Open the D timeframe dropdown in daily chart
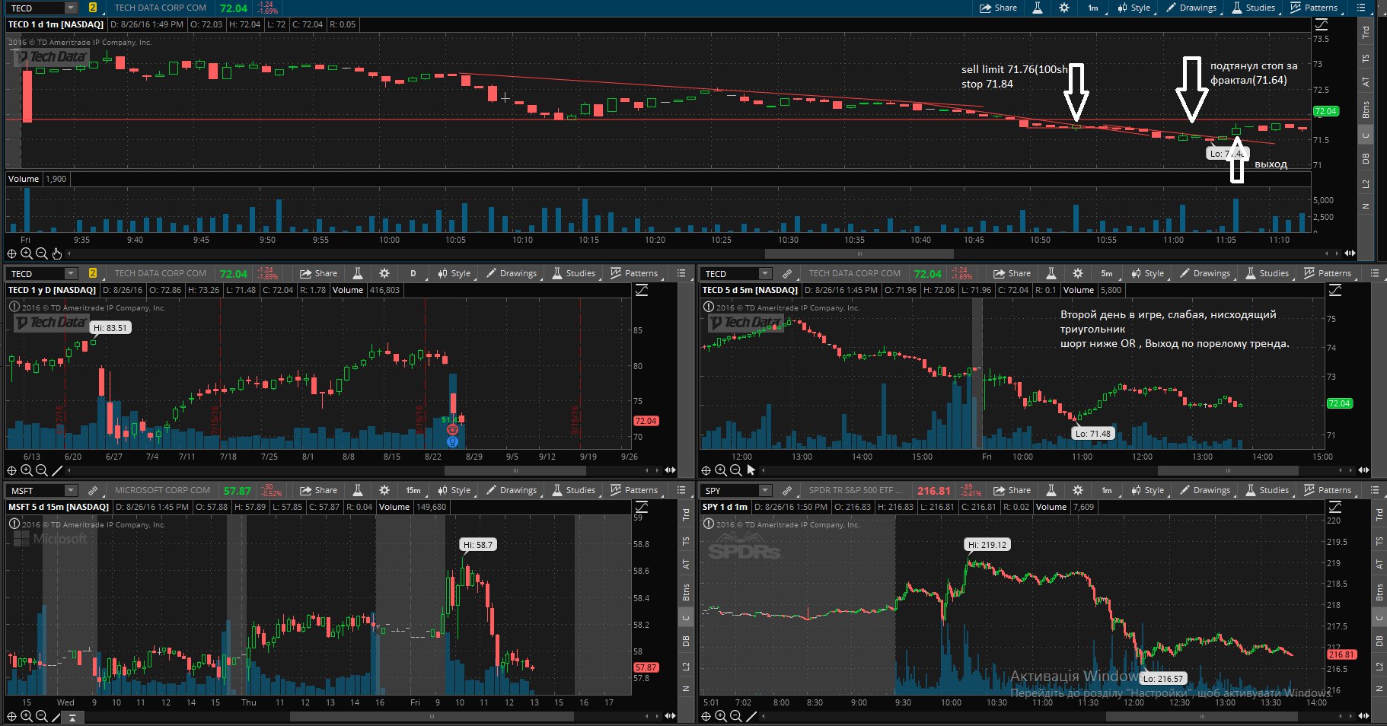This screenshot has width=1387, height=726. 413,273
